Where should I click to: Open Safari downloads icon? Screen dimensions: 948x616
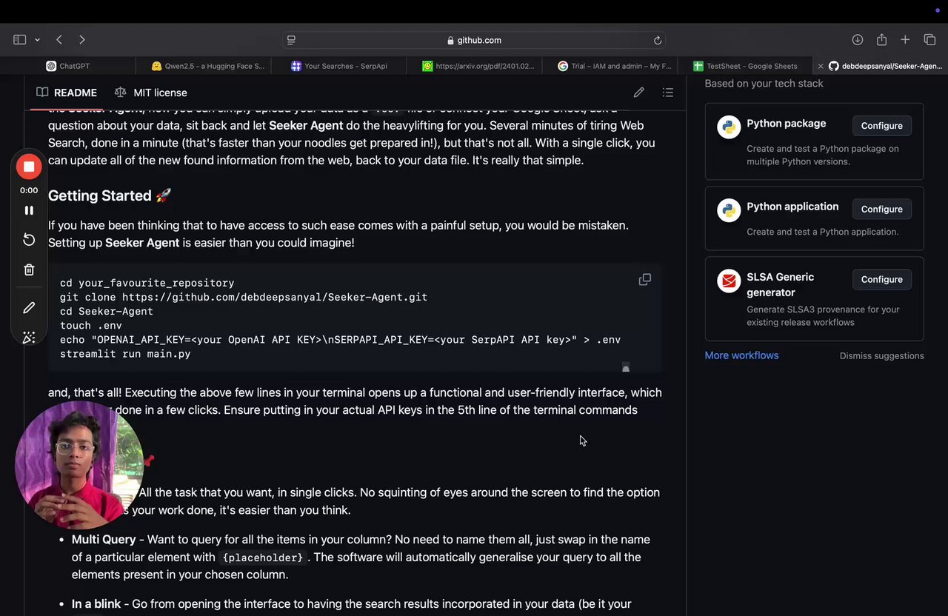[x=858, y=40]
